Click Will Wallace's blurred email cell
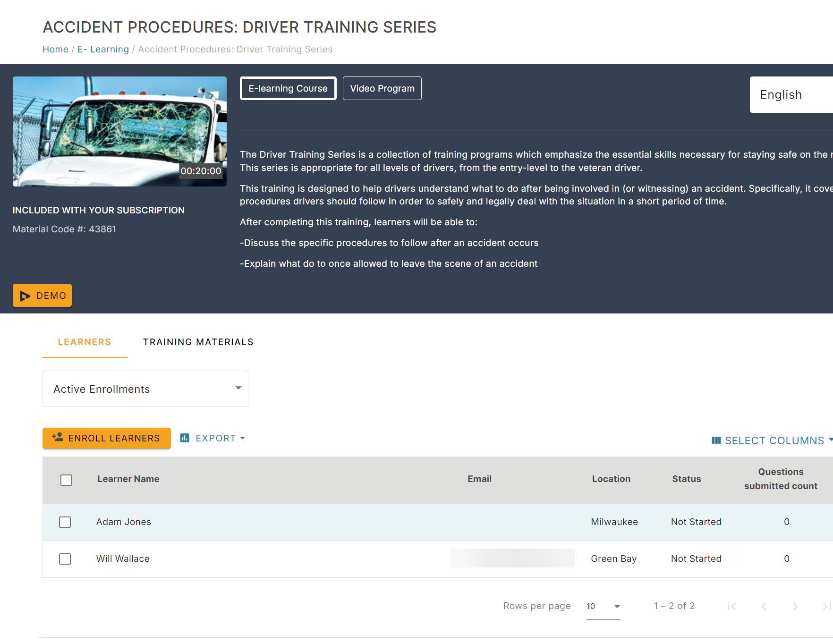The width and height of the screenshot is (833, 643). [x=512, y=558]
